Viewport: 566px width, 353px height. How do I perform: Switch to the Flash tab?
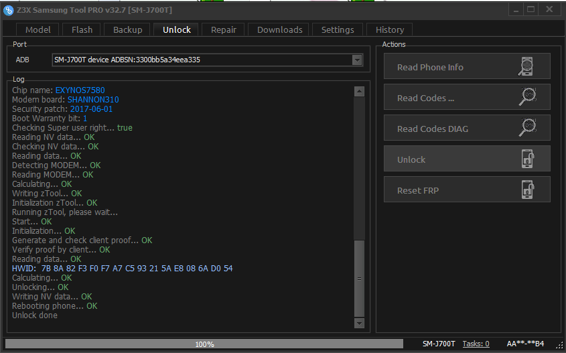click(82, 29)
